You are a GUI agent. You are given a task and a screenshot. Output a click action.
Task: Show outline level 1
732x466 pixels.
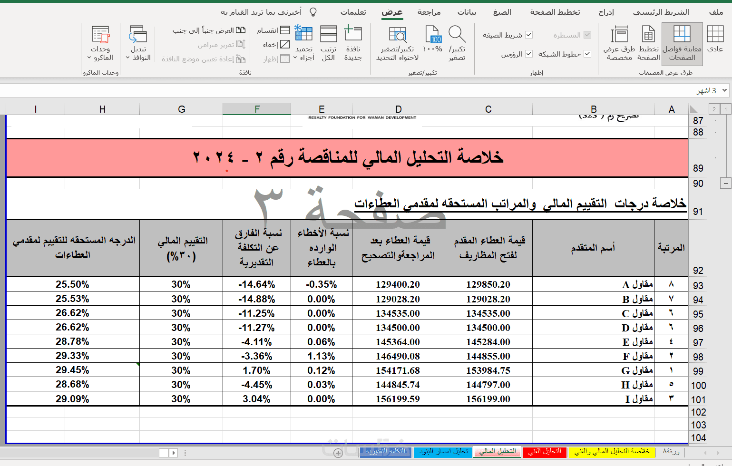point(726,109)
